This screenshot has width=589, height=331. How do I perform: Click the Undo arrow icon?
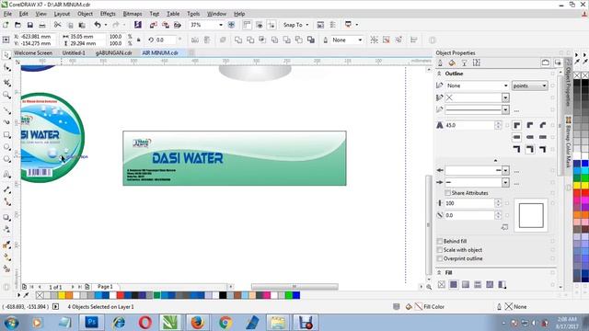coord(98,25)
